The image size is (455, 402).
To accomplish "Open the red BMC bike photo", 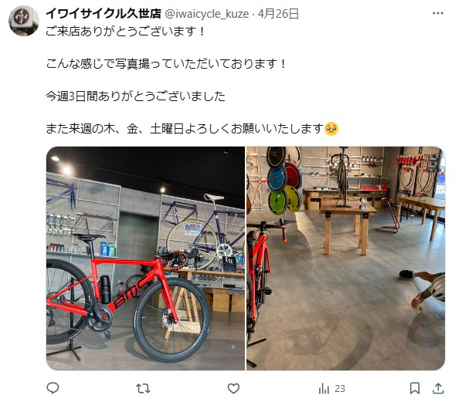I will [x=145, y=258].
